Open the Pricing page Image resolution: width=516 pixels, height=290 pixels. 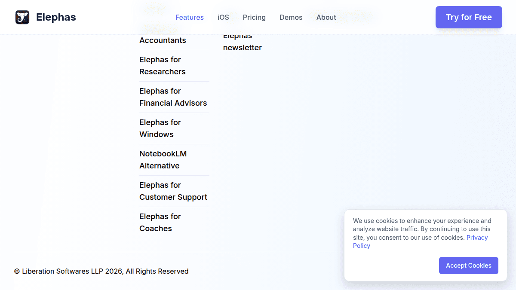[254, 17]
